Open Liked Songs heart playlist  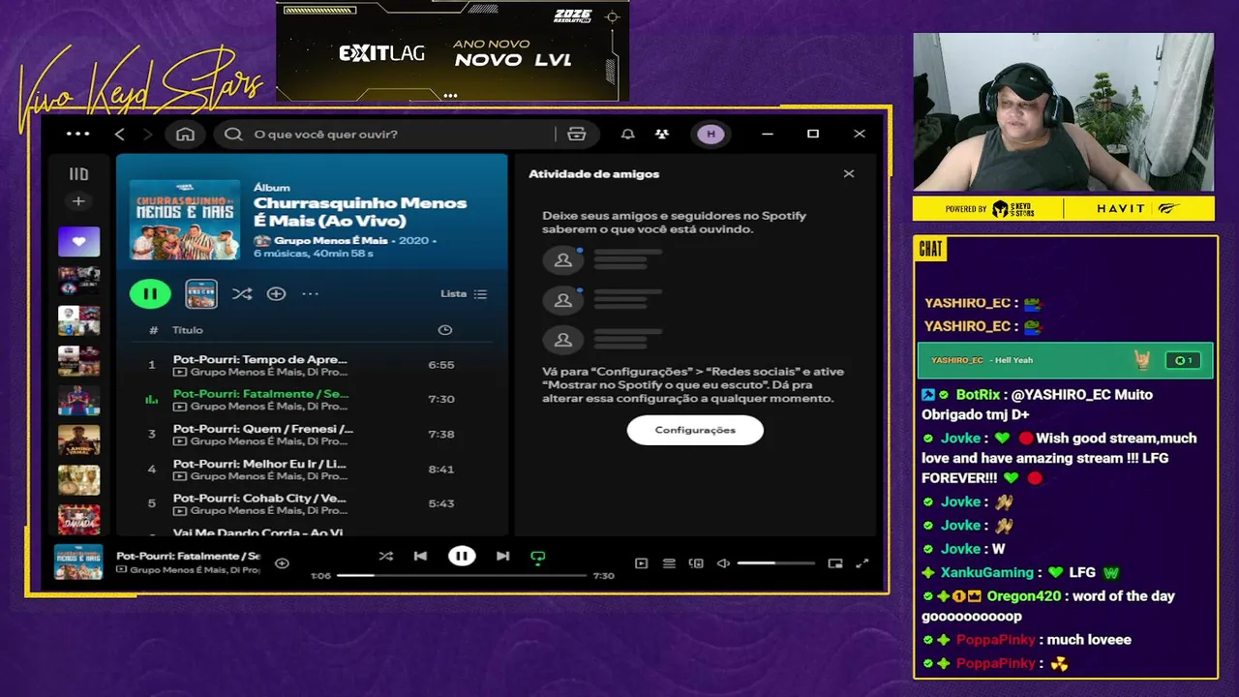pos(78,241)
